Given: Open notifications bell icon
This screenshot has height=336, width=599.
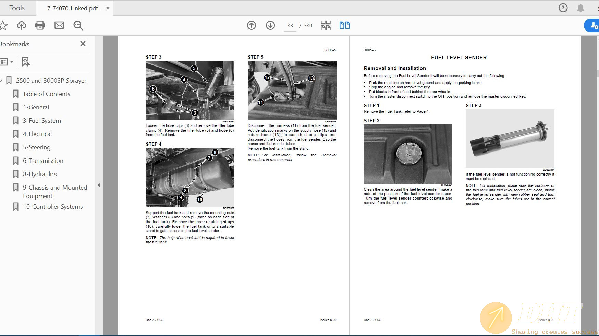Looking at the screenshot, I should pyautogui.click(x=580, y=8).
